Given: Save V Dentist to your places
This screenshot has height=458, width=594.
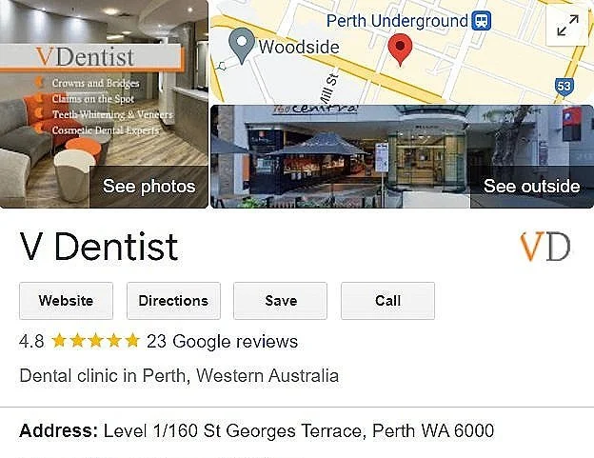Looking at the screenshot, I should pyautogui.click(x=281, y=301).
